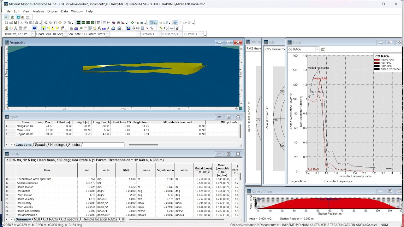
Task: Select row 19 header for Roll motion
Action: 10,191
